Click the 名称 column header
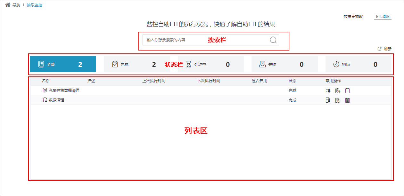Screen dimensions: 404x196 point(45,81)
